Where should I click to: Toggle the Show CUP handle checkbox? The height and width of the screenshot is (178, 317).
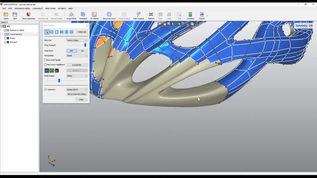(45, 60)
